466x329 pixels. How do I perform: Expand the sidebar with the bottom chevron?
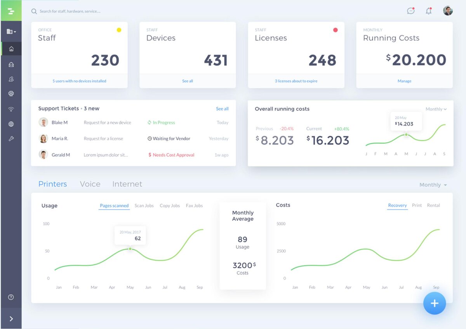point(11,319)
